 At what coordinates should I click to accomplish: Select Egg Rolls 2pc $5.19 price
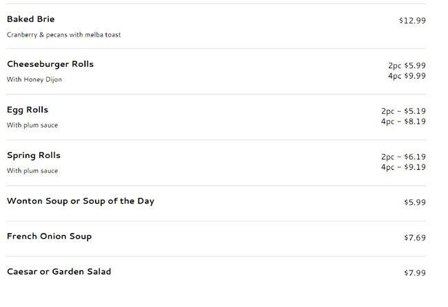[x=403, y=111]
